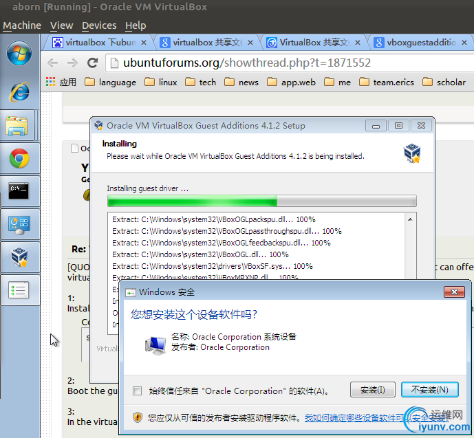Go forward in Chrome browser
Screen dimensions: 474x438
pyautogui.click(x=72, y=63)
